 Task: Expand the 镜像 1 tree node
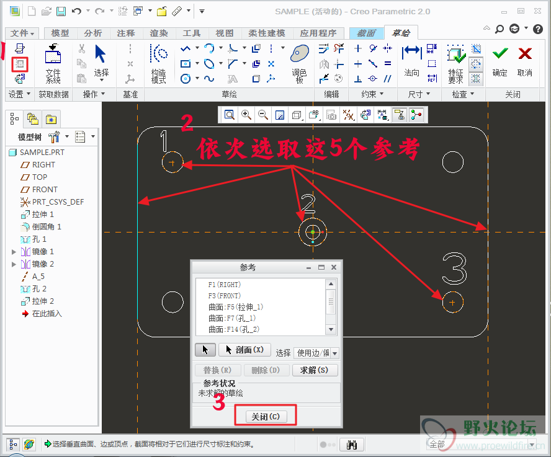14,252
